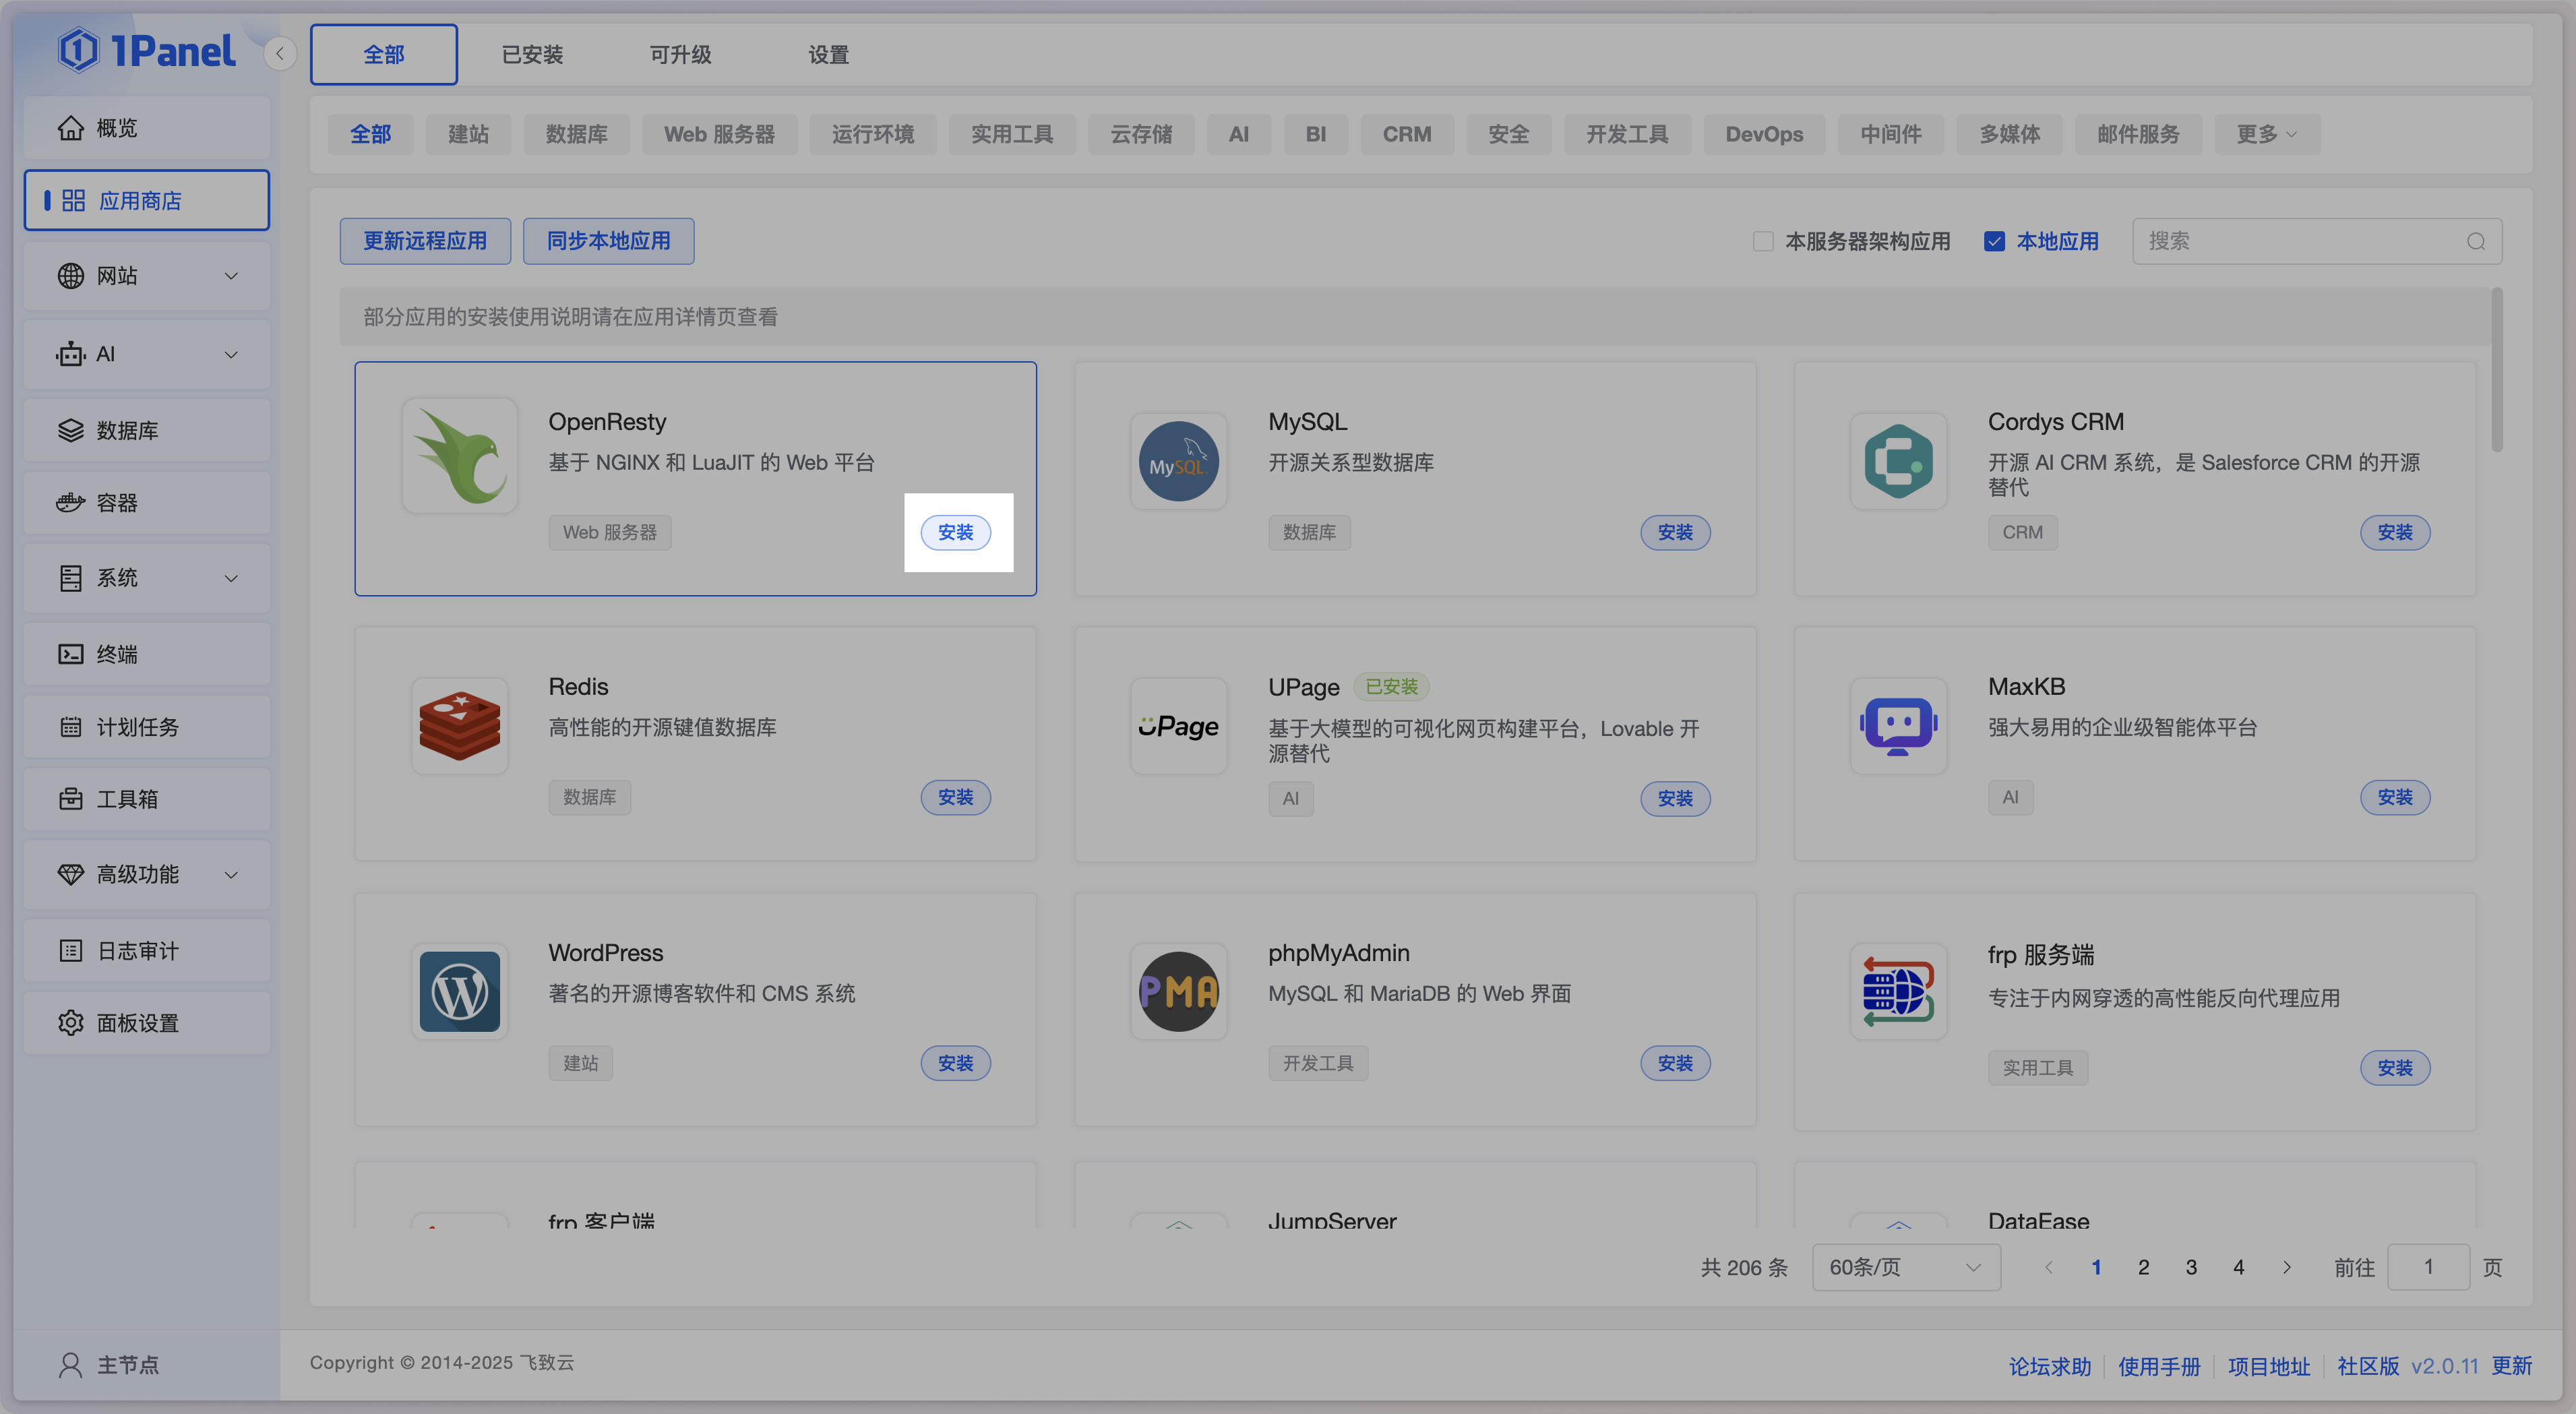Viewport: 2576px width, 1414px height.
Task: Open the 使用手册 footer link
Action: coord(2159,1366)
